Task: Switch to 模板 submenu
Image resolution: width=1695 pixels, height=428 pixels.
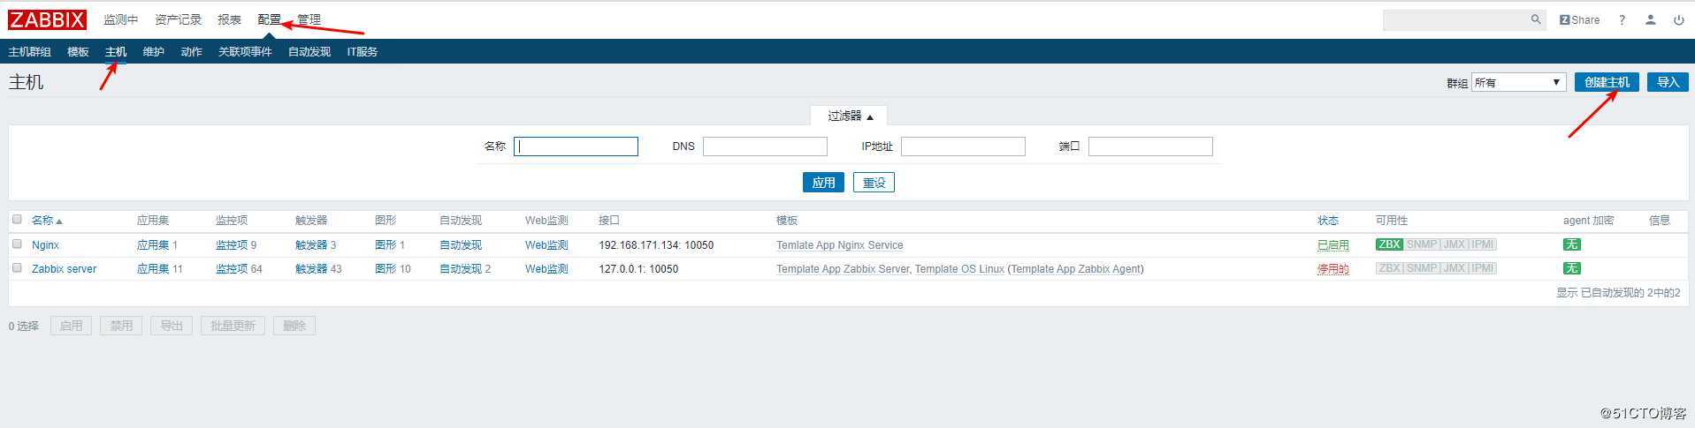Action: [x=78, y=52]
